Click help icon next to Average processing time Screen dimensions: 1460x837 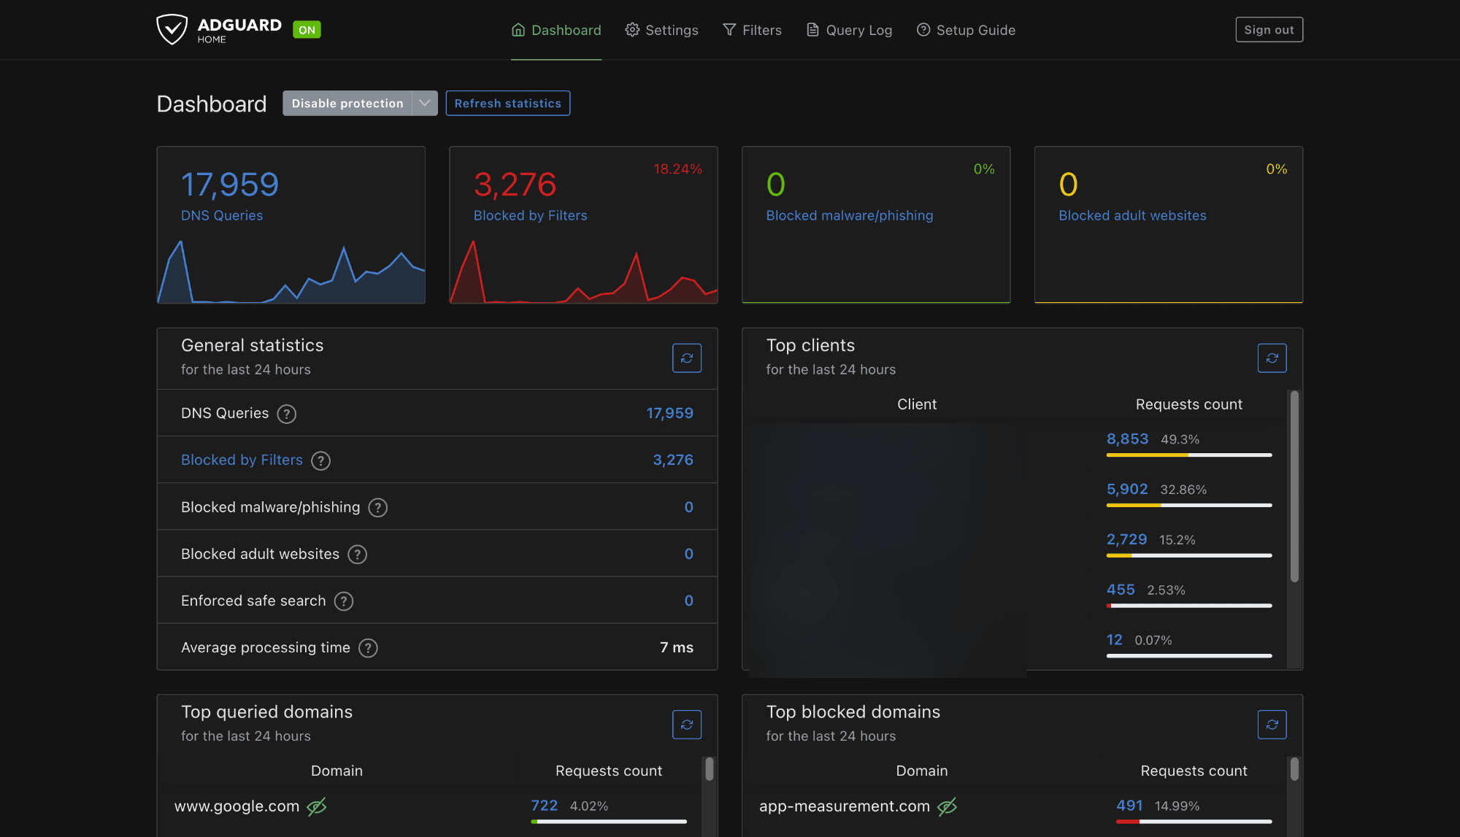(x=369, y=647)
